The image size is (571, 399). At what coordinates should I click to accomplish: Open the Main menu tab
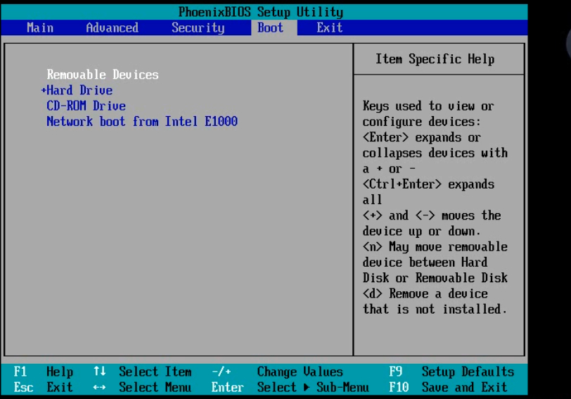click(x=40, y=27)
